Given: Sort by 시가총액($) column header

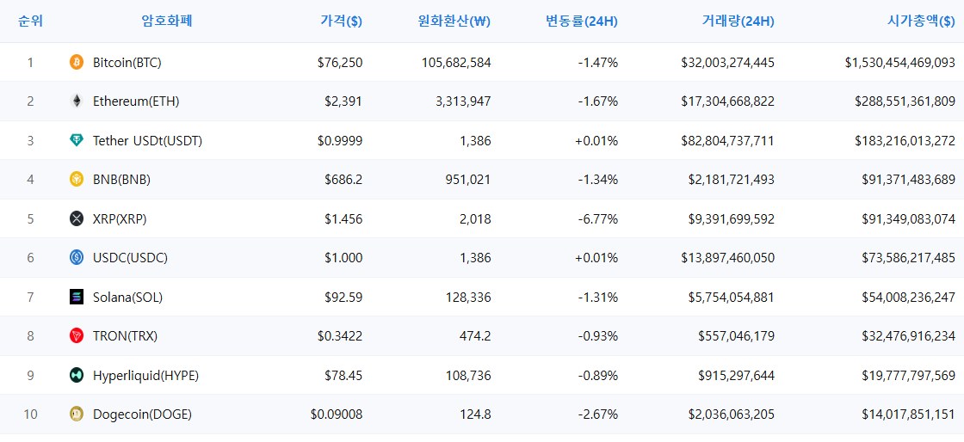Looking at the screenshot, I should tap(921, 21).
